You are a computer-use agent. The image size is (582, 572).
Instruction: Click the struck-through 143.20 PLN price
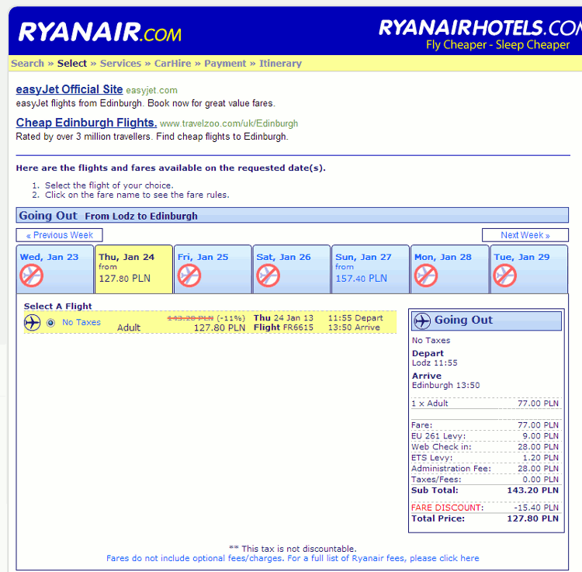[x=190, y=318]
